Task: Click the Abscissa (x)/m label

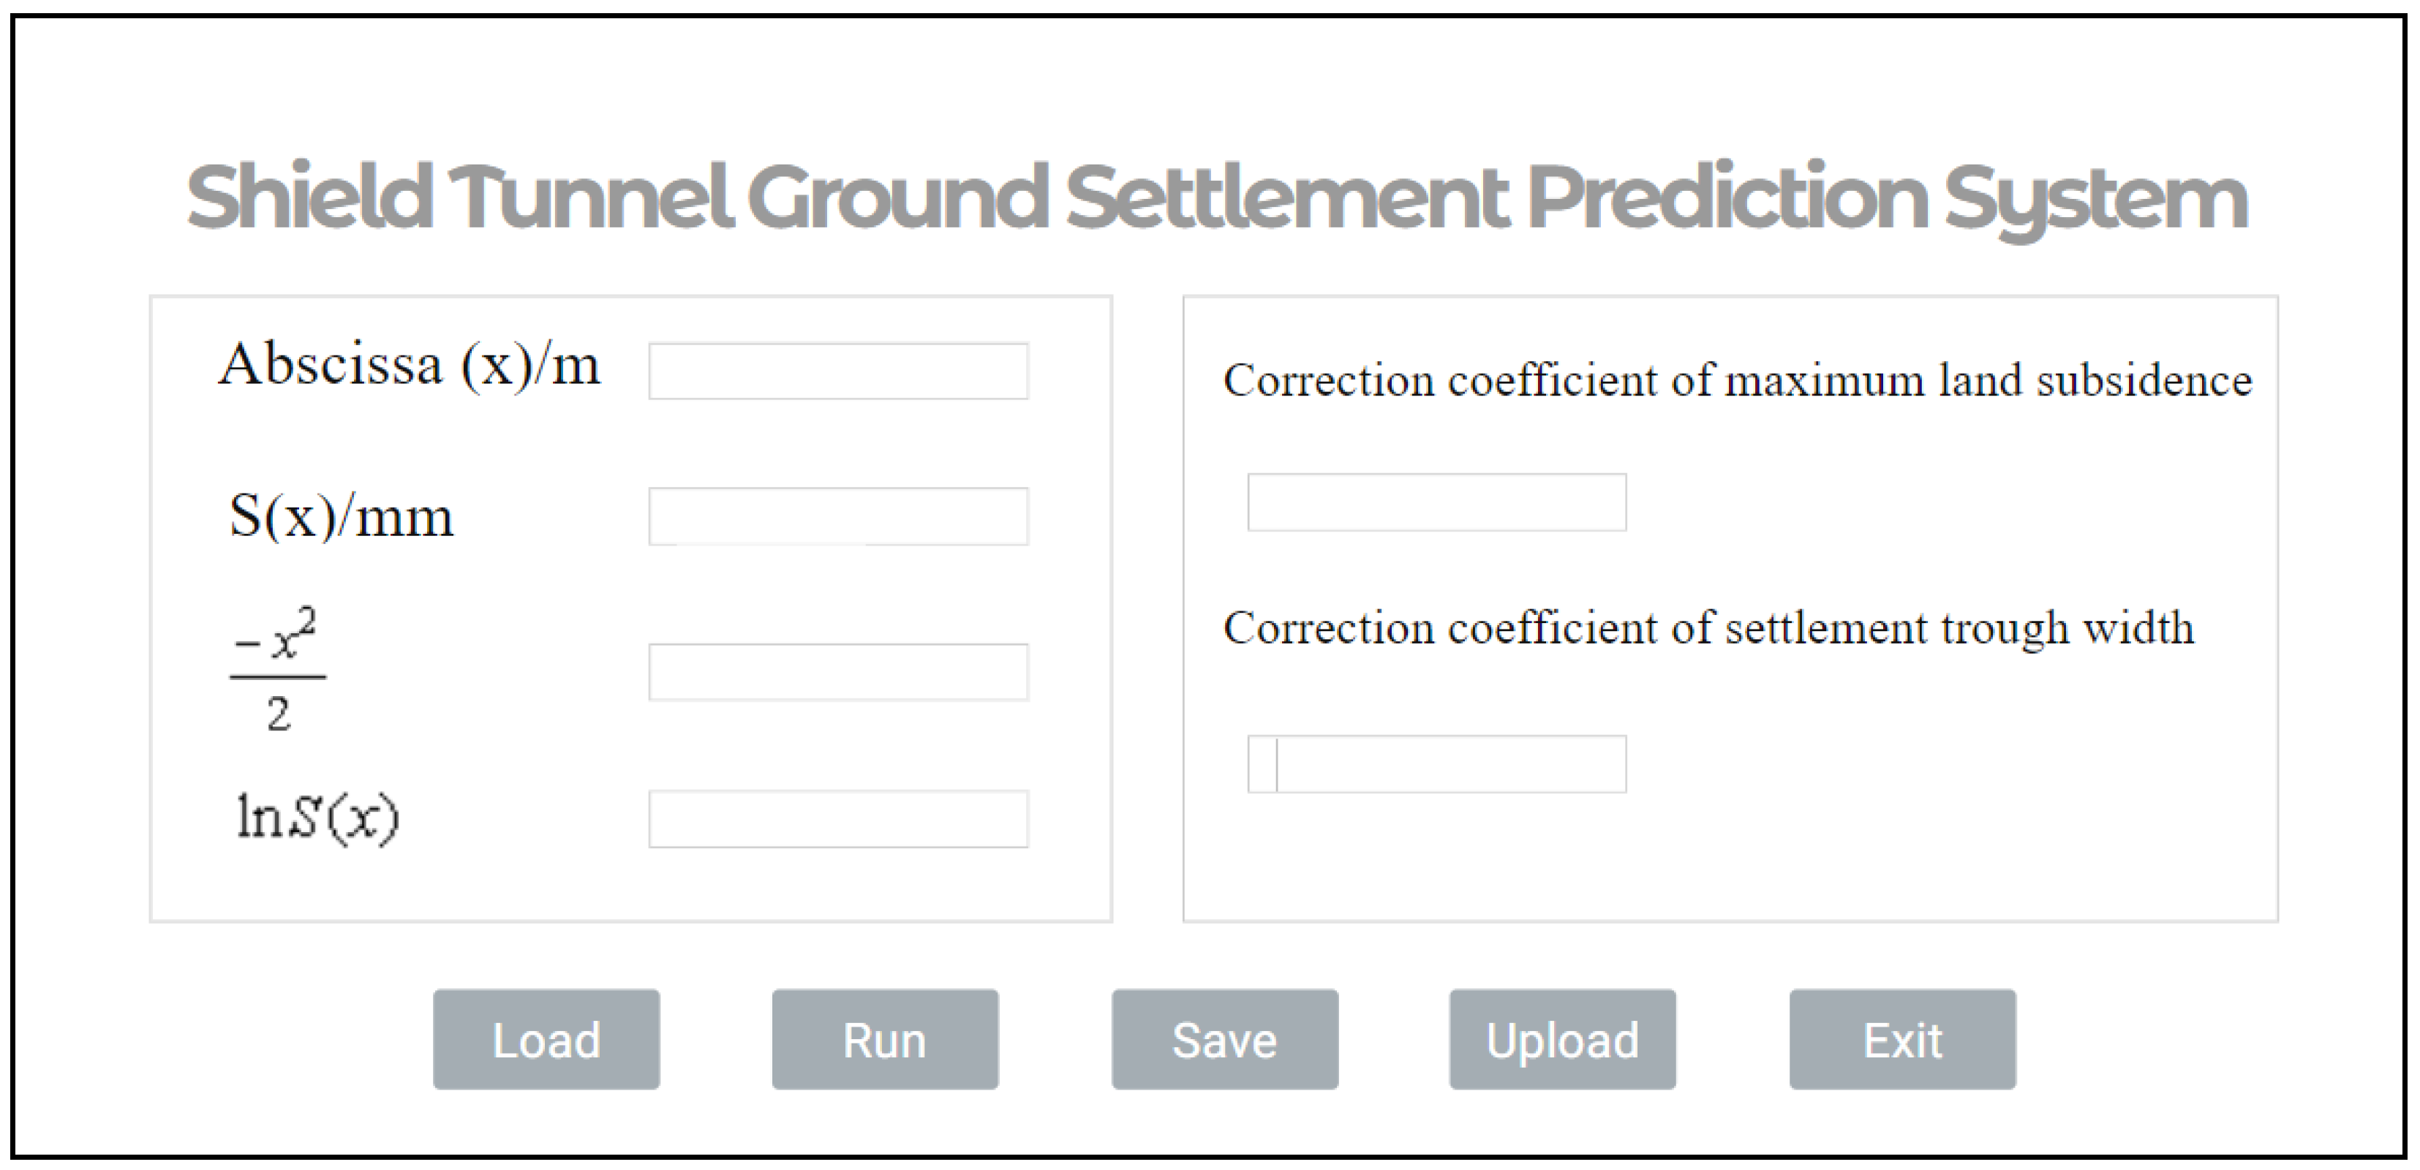Action: 409,364
